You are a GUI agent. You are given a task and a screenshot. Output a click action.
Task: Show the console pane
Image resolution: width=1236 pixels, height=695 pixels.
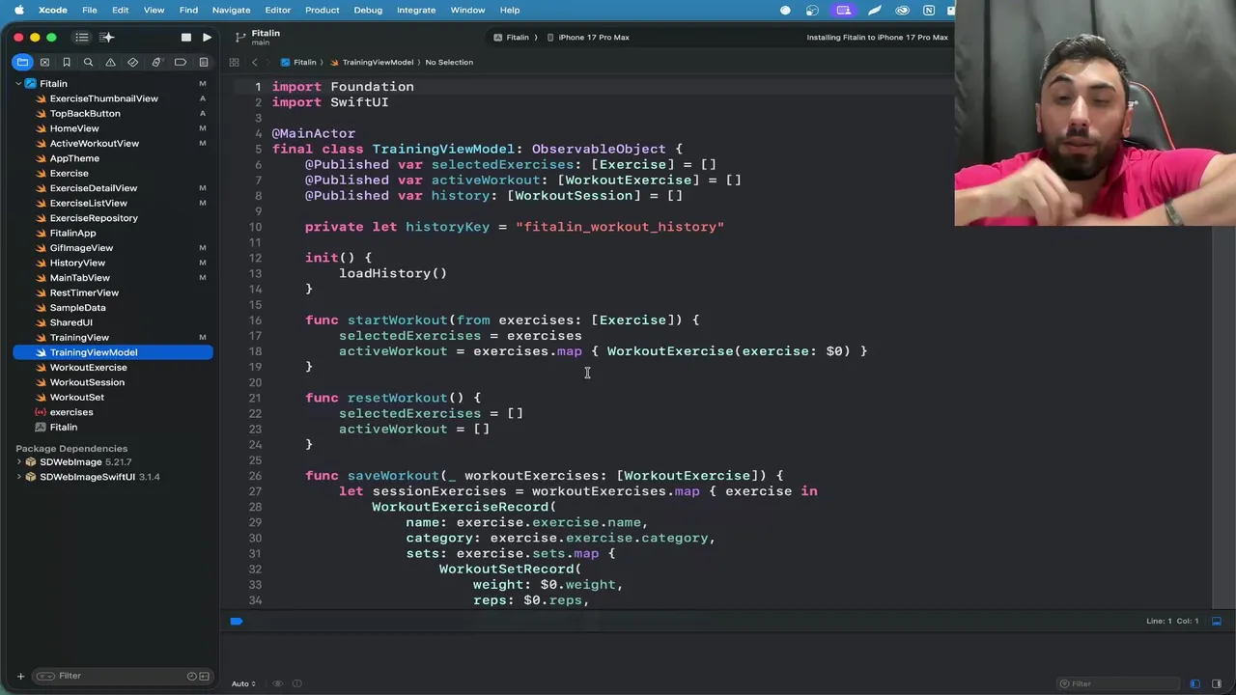[x=1217, y=683]
